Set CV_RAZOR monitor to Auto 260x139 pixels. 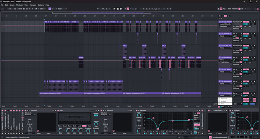(237, 38)
